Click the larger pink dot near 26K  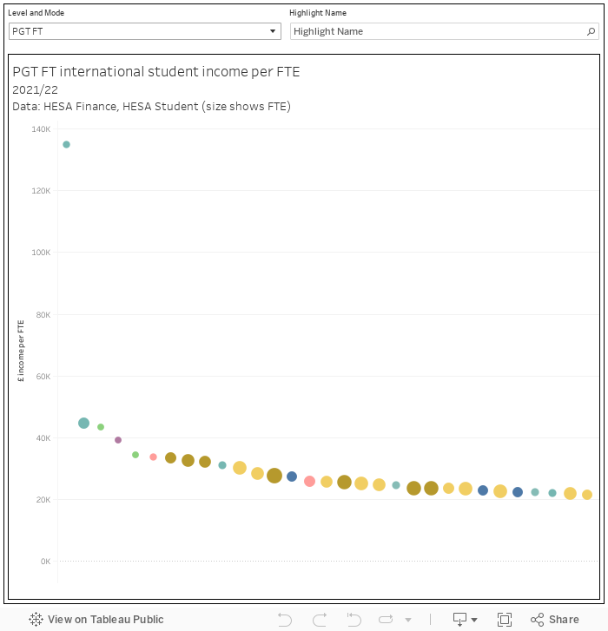click(309, 481)
